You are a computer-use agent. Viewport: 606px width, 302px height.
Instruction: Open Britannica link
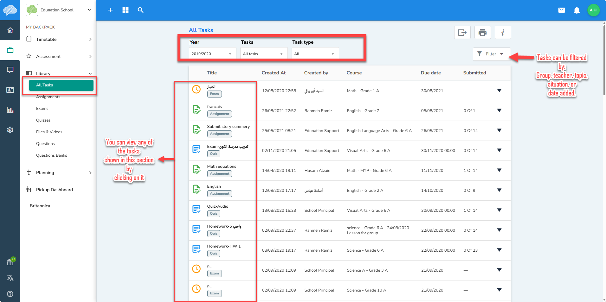click(x=40, y=206)
